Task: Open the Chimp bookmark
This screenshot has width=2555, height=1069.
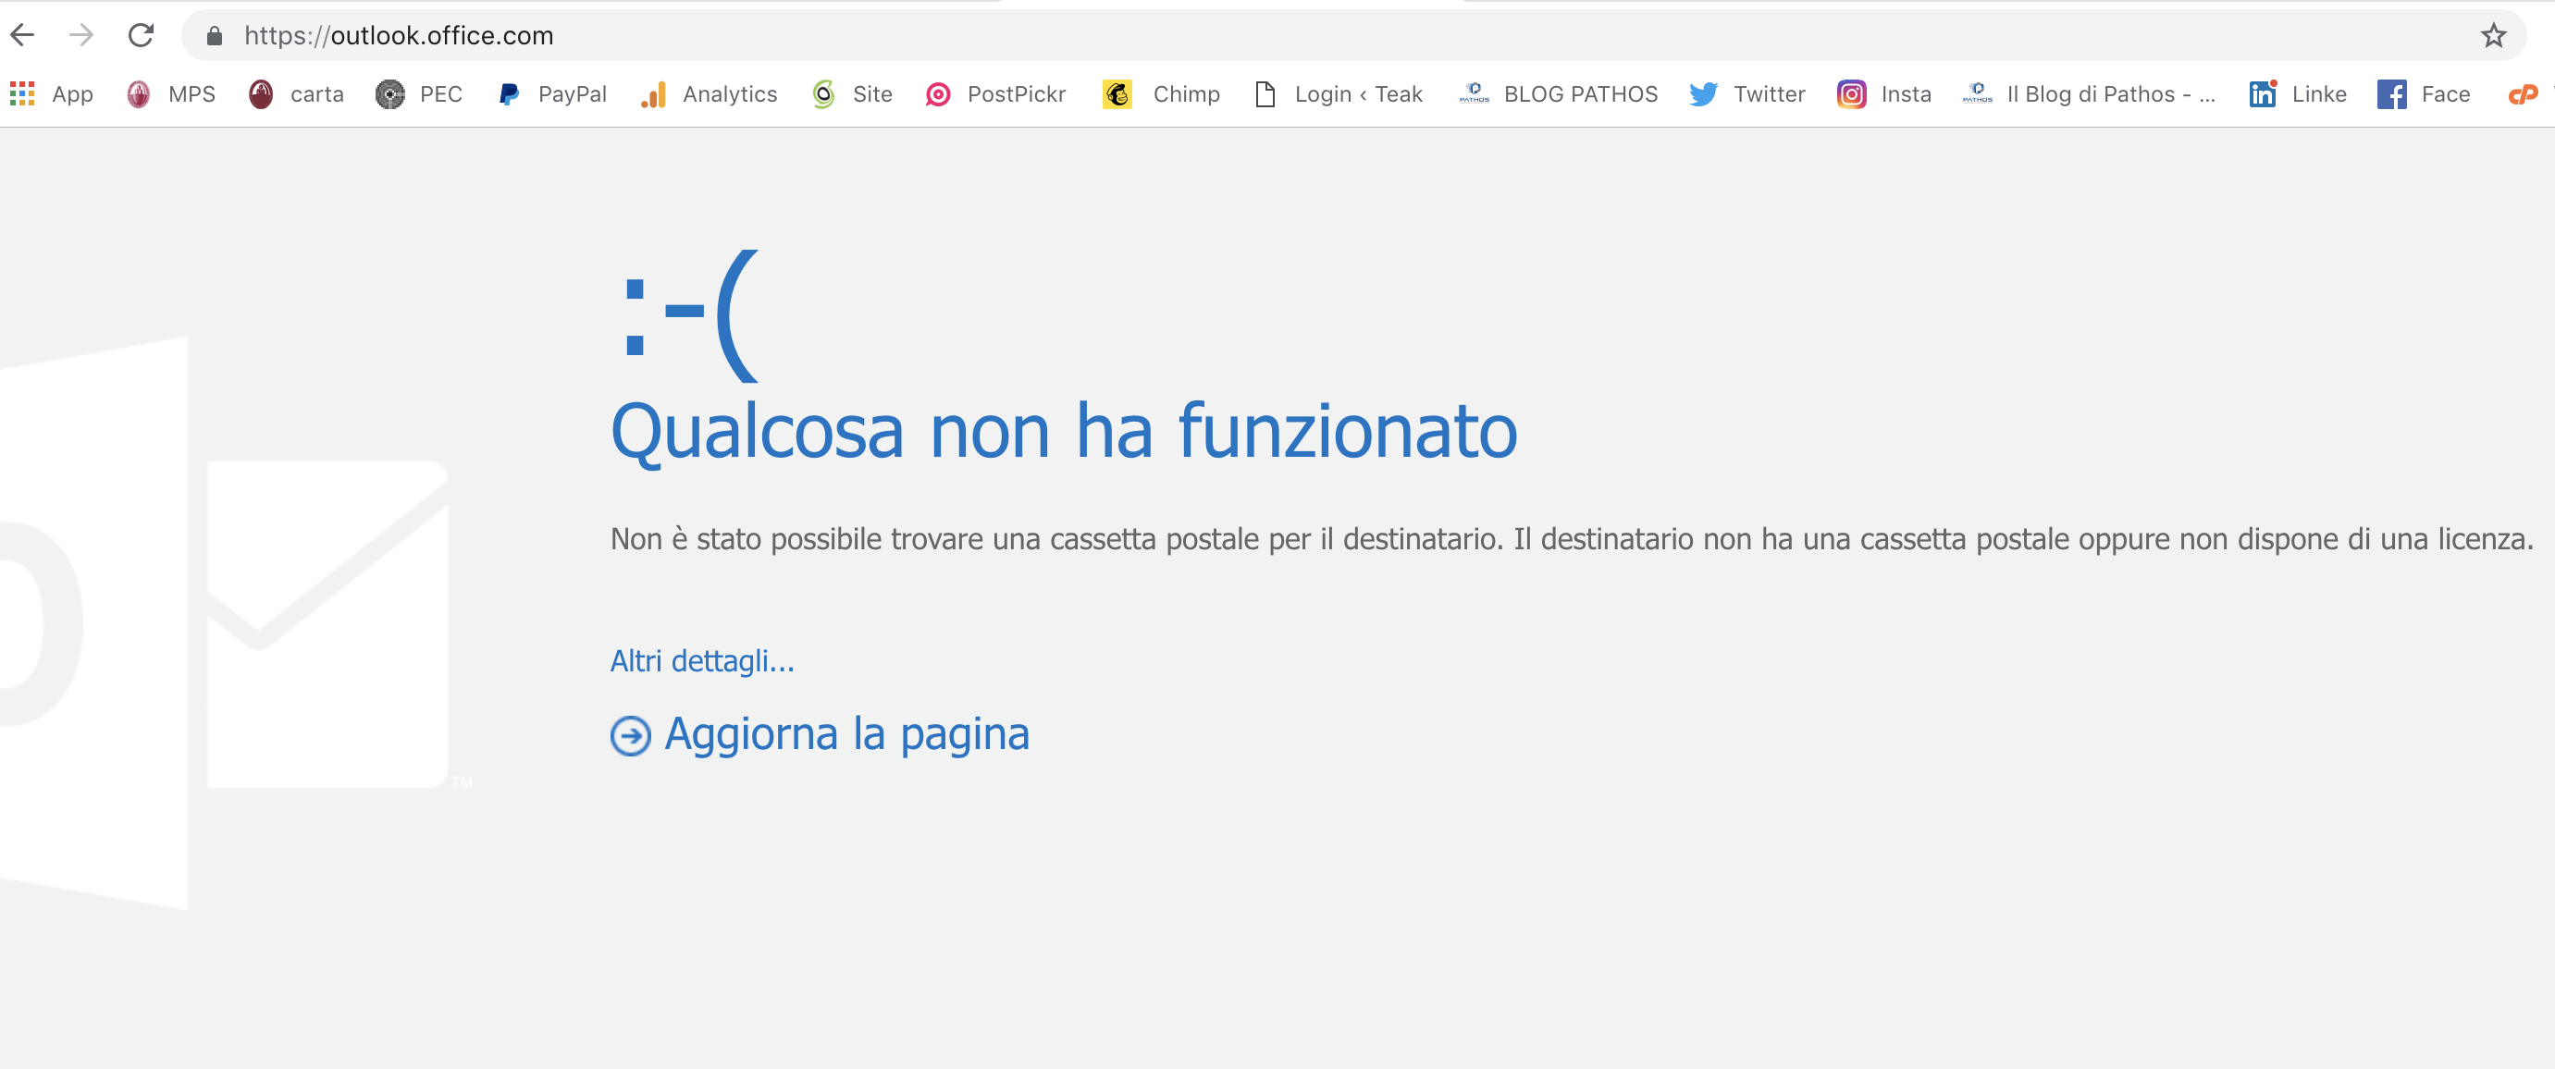Action: tap(1162, 94)
